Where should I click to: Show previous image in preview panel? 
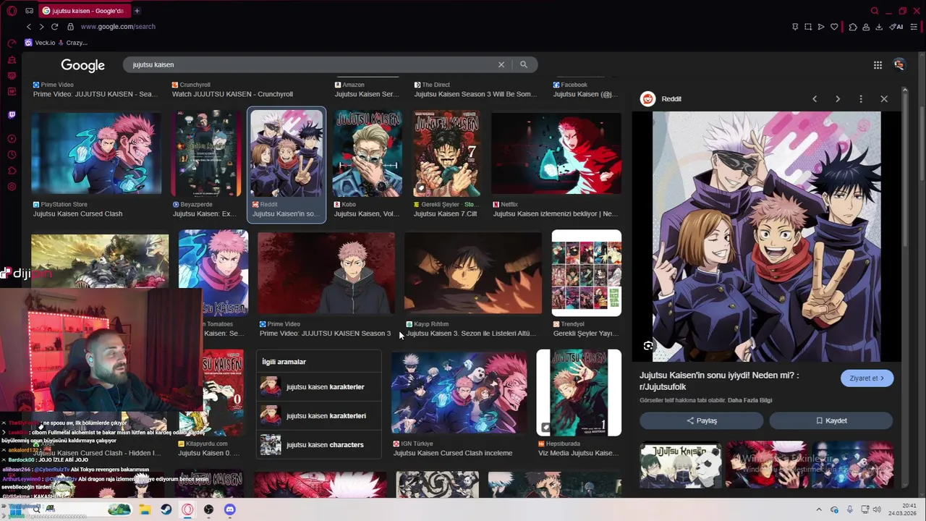[x=815, y=99]
